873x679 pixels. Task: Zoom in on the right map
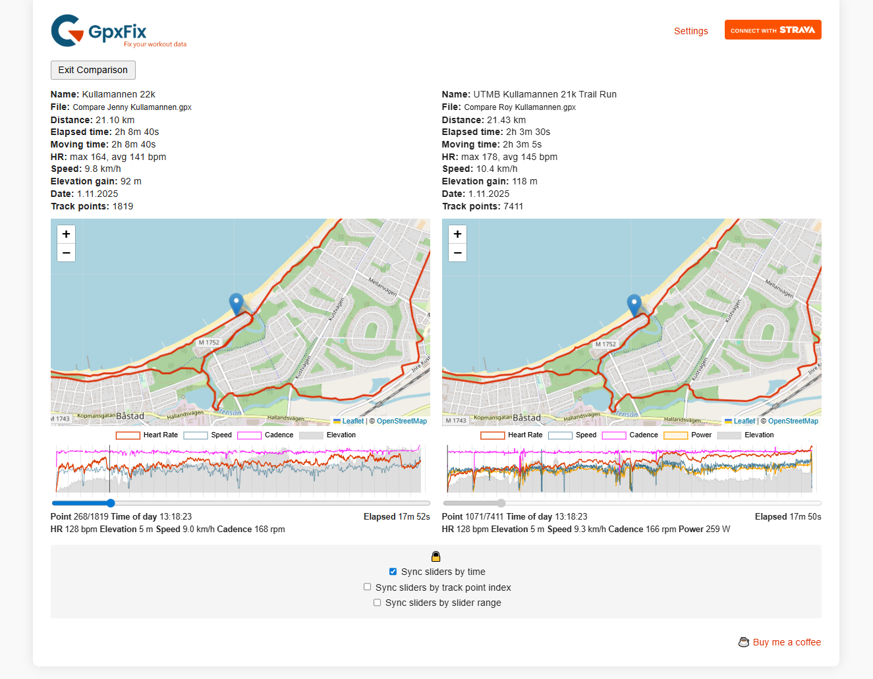[x=457, y=234]
